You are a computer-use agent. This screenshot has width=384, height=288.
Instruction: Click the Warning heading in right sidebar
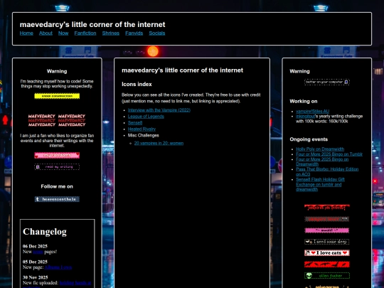[x=299, y=71]
